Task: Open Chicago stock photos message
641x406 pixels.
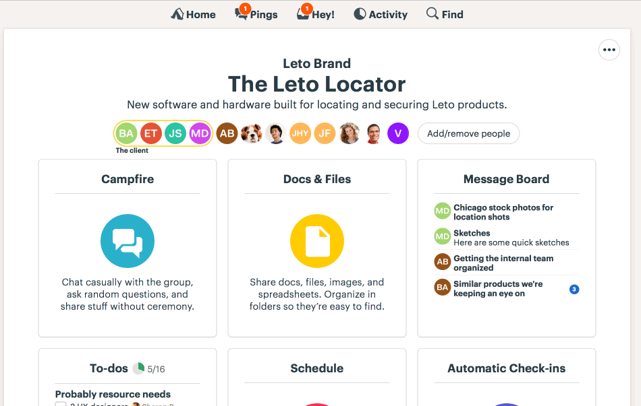Action: (503, 212)
